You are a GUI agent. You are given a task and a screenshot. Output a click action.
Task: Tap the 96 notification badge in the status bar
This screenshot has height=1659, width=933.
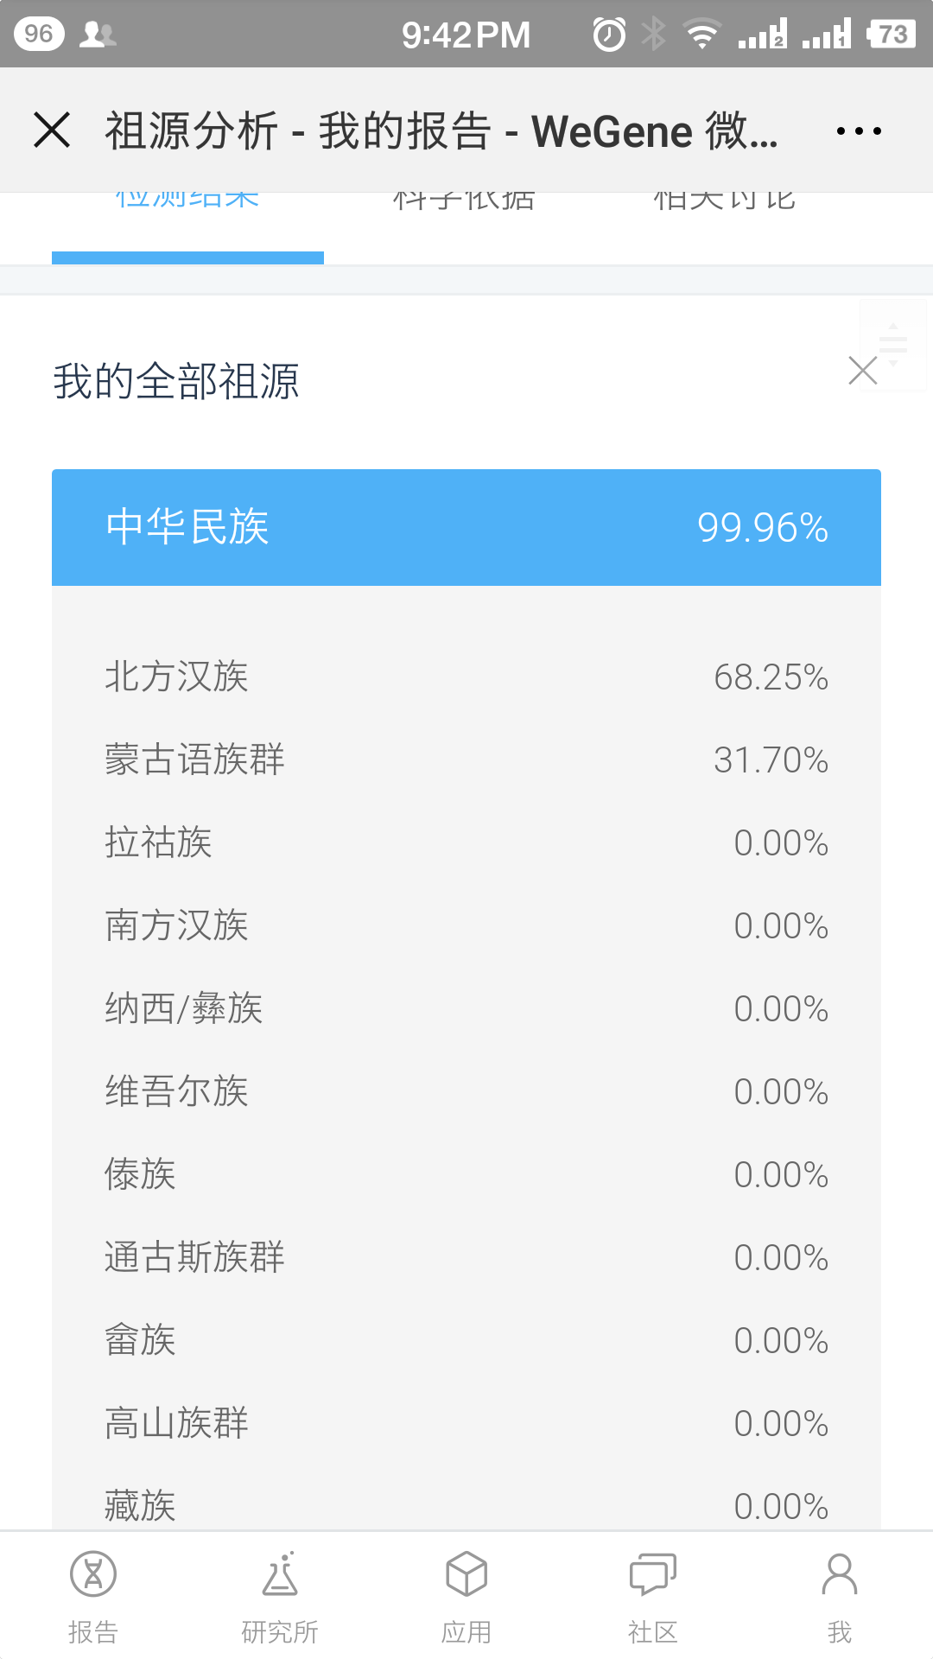coord(39,34)
